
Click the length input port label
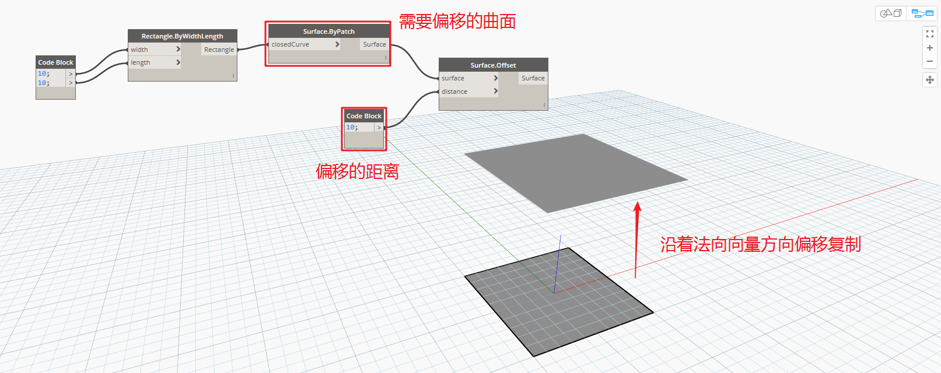[141, 62]
